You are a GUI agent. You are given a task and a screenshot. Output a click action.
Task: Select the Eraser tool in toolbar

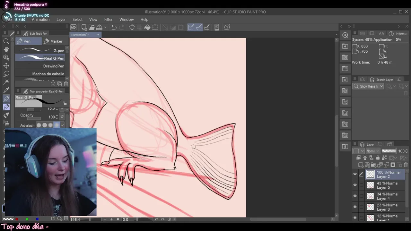pos(6,115)
